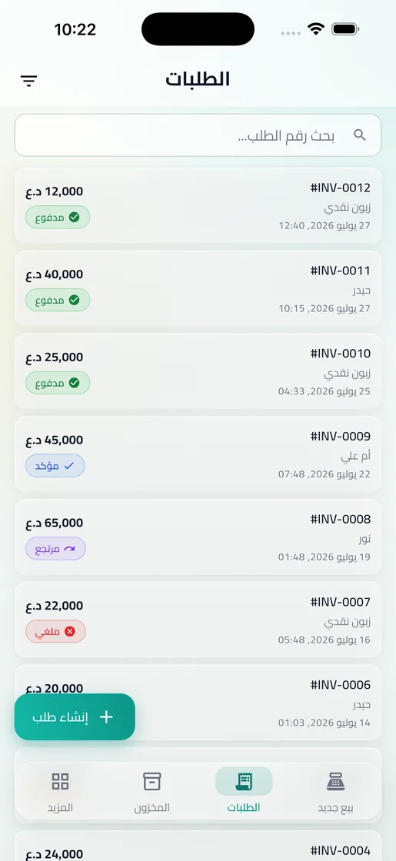Tap the blue مؤكد badge on INV-0009
The image size is (396, 861).
tap(55, 466)
